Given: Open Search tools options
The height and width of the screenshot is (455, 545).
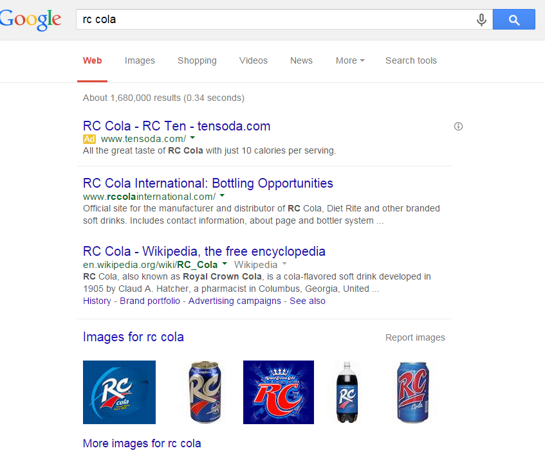Looking at the screenshot, I should click(411, 60).
